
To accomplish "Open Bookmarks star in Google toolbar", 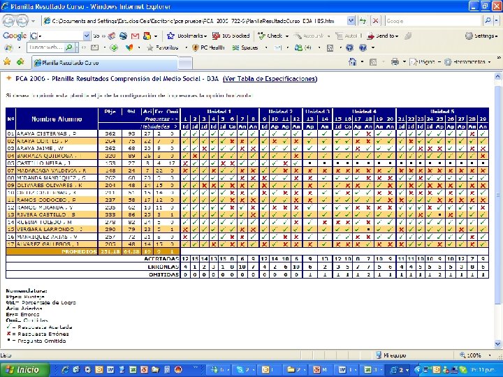I will (172, 35).
